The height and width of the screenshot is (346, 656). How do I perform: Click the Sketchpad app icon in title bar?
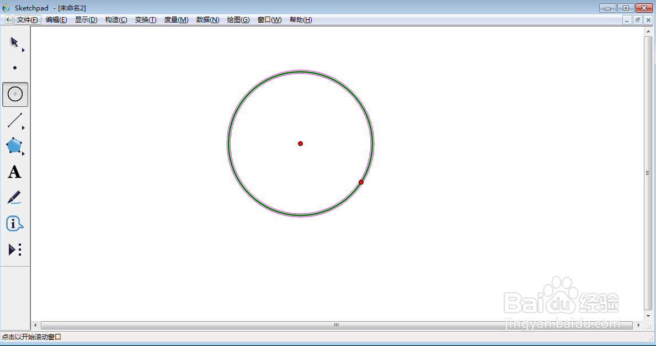point(6,8)
